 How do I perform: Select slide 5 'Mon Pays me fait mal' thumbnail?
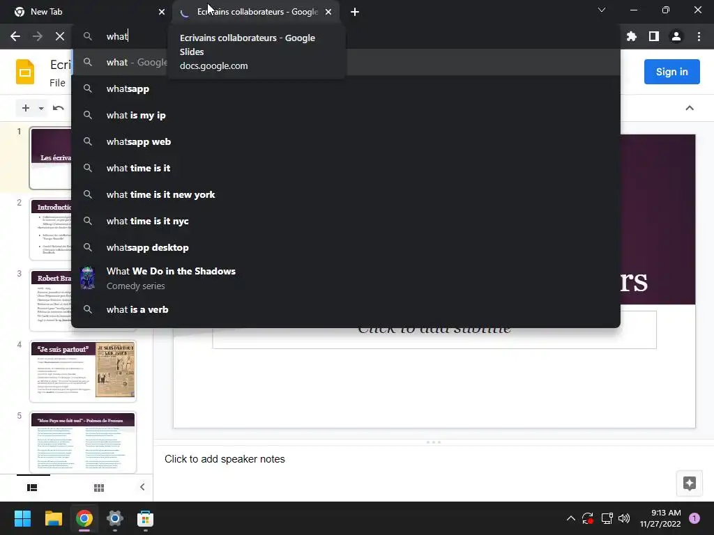(x=83, y=442)
